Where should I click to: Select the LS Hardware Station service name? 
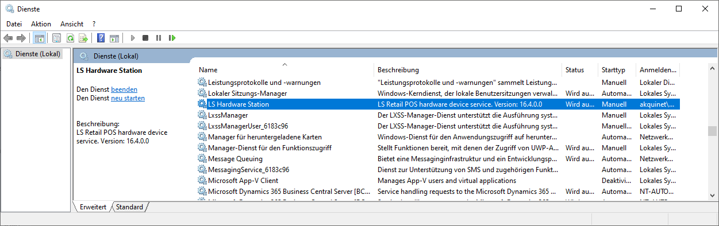pyautogui.click(x=238, y=104)
